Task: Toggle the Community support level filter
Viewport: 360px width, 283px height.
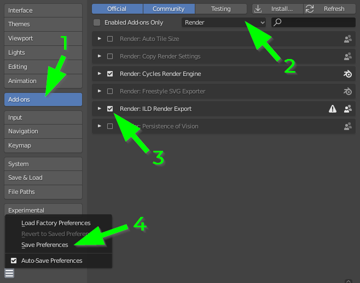Action: 169,9
